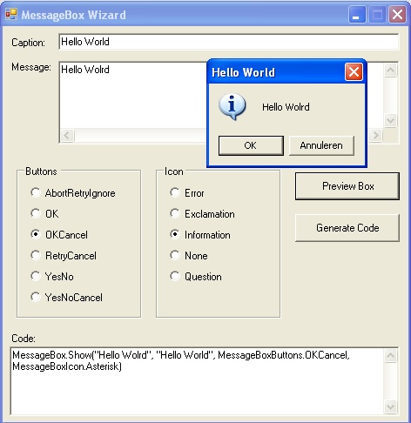Screen dimensions: 411x423
Task: Click into the Caption text field
Action: click(x=229, y=42)
